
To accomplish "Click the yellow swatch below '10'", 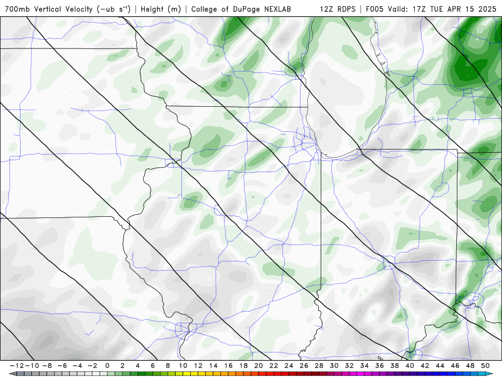I will [x=186, y=374].
